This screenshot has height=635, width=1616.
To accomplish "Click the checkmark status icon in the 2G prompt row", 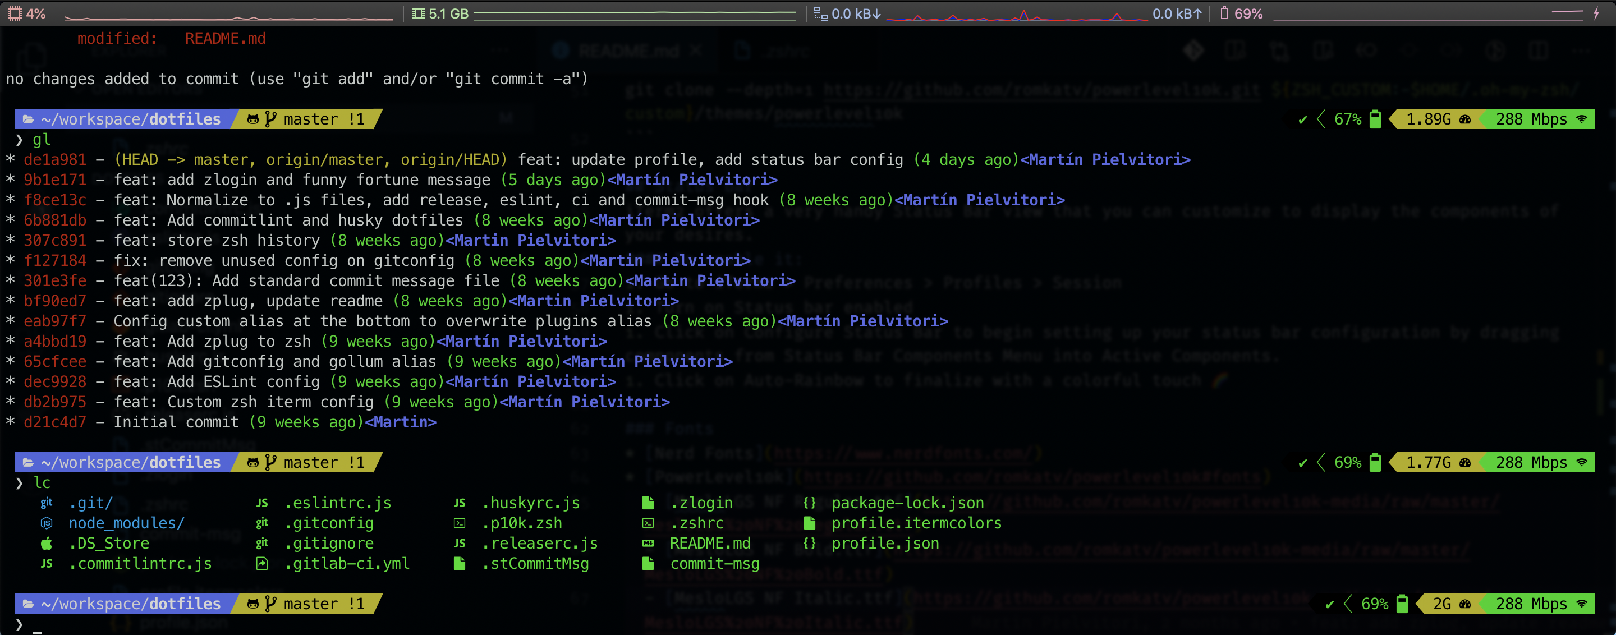I will 1330,604.
